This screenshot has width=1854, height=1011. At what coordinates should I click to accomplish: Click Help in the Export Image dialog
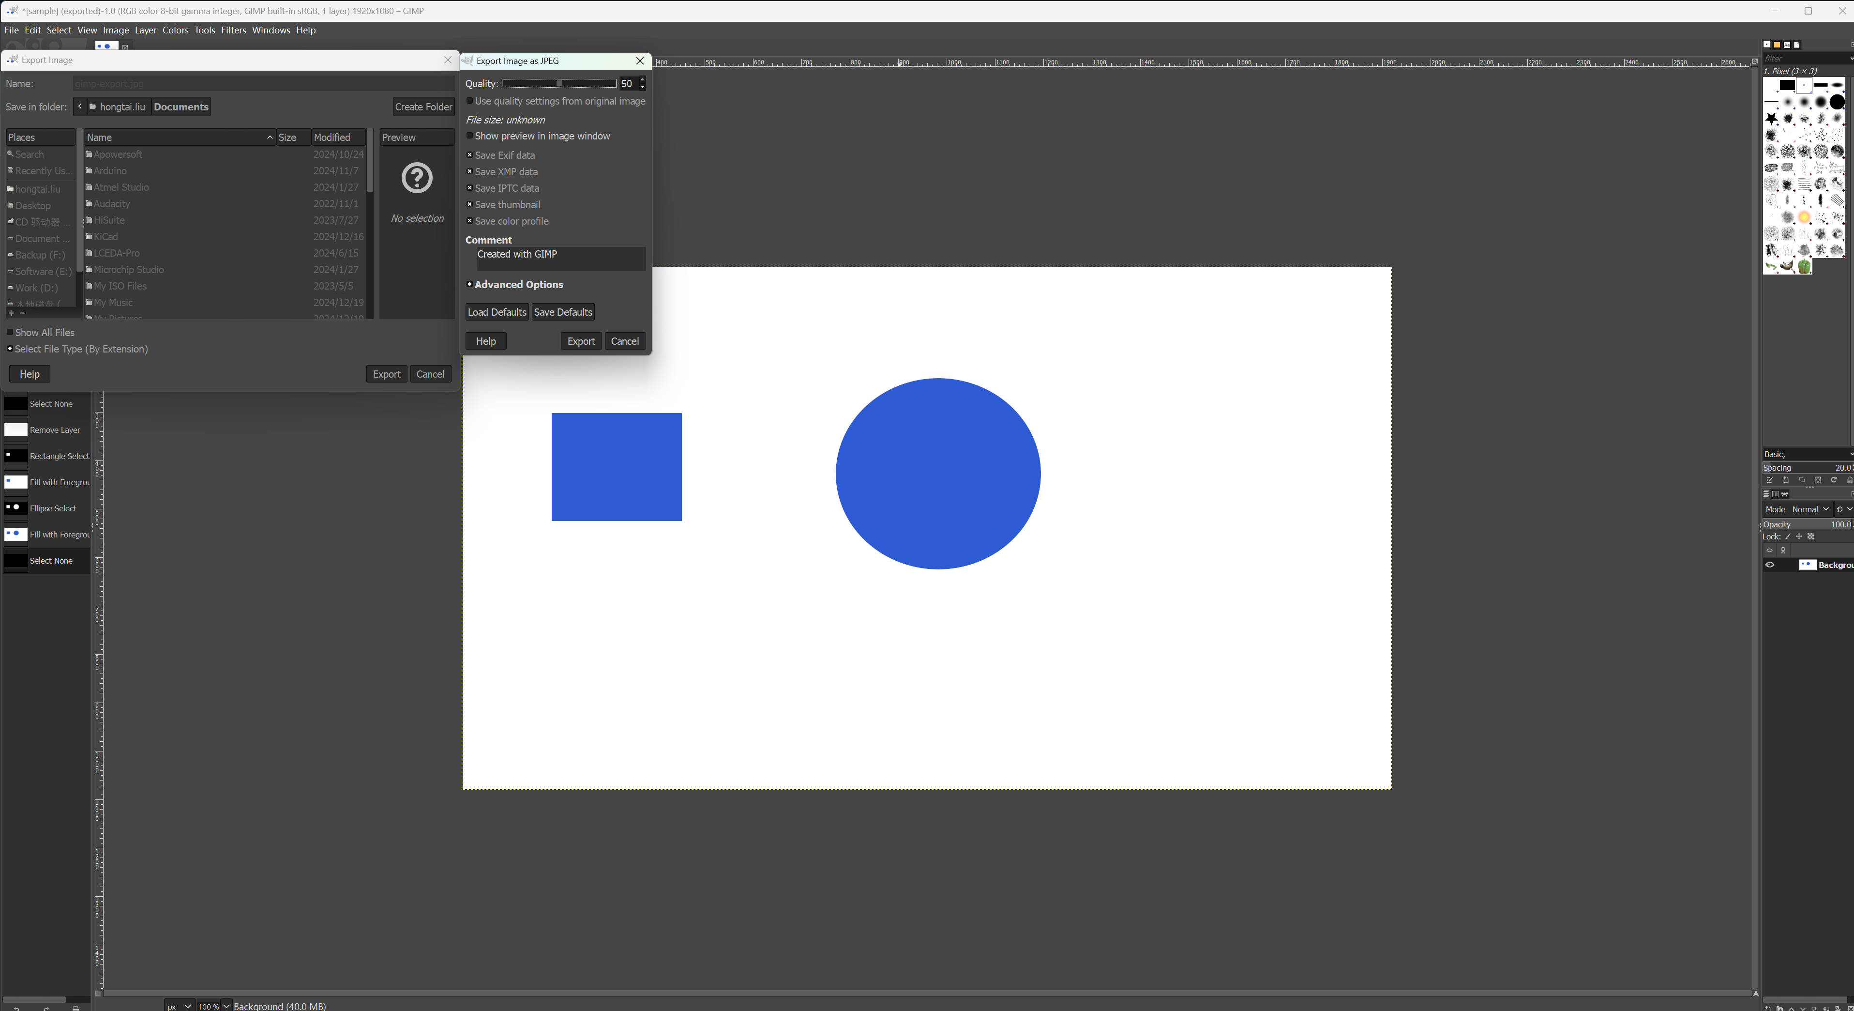coord(30,374)
